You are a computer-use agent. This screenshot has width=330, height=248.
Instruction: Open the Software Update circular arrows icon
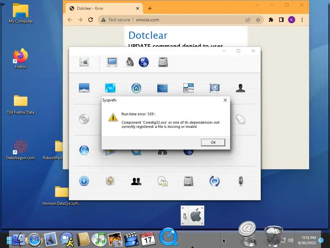(x=214, y=181)
